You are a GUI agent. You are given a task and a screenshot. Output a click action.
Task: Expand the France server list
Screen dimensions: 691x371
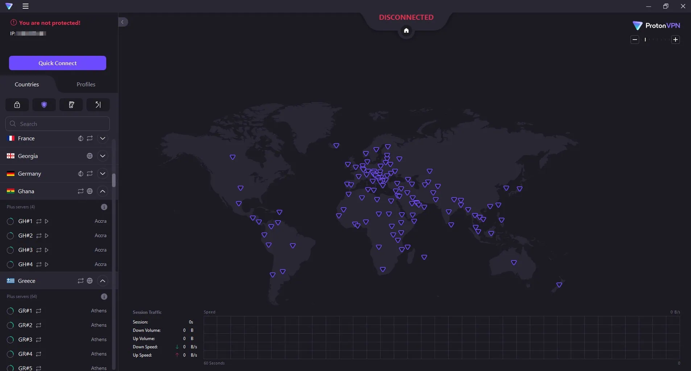(103, 138)
